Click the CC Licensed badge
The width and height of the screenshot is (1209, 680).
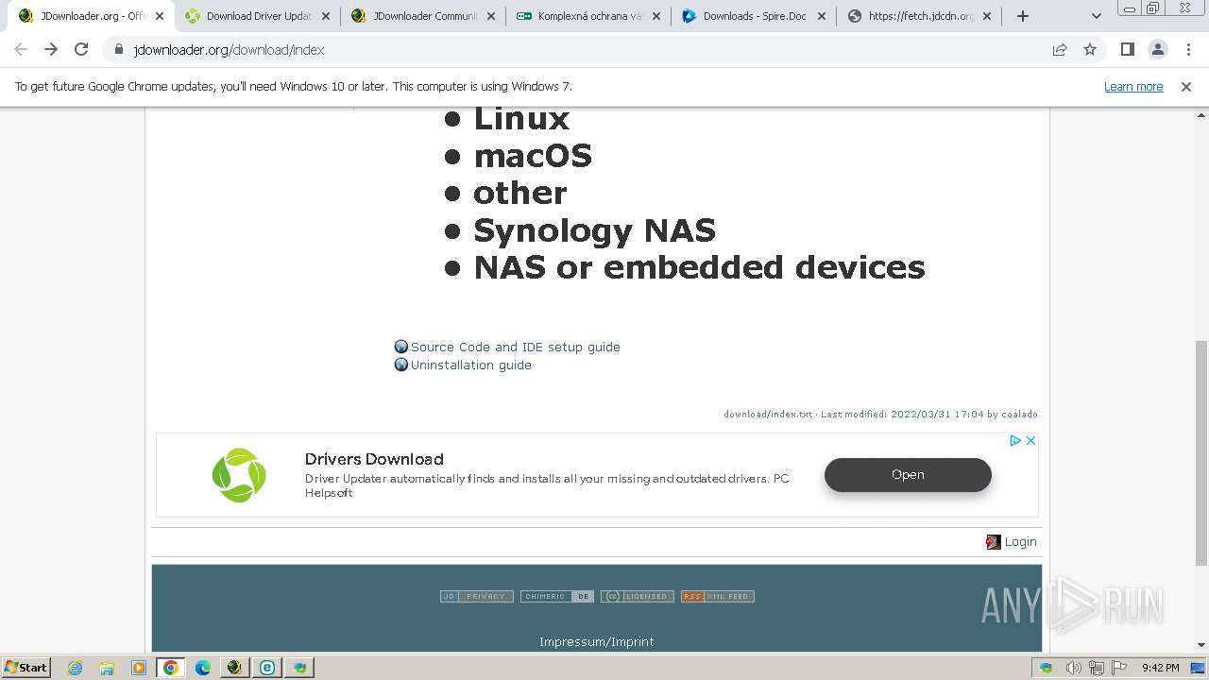[638, 596]
